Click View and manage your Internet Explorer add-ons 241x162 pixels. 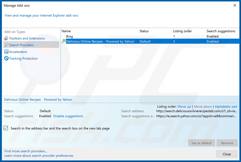(41, 15)
